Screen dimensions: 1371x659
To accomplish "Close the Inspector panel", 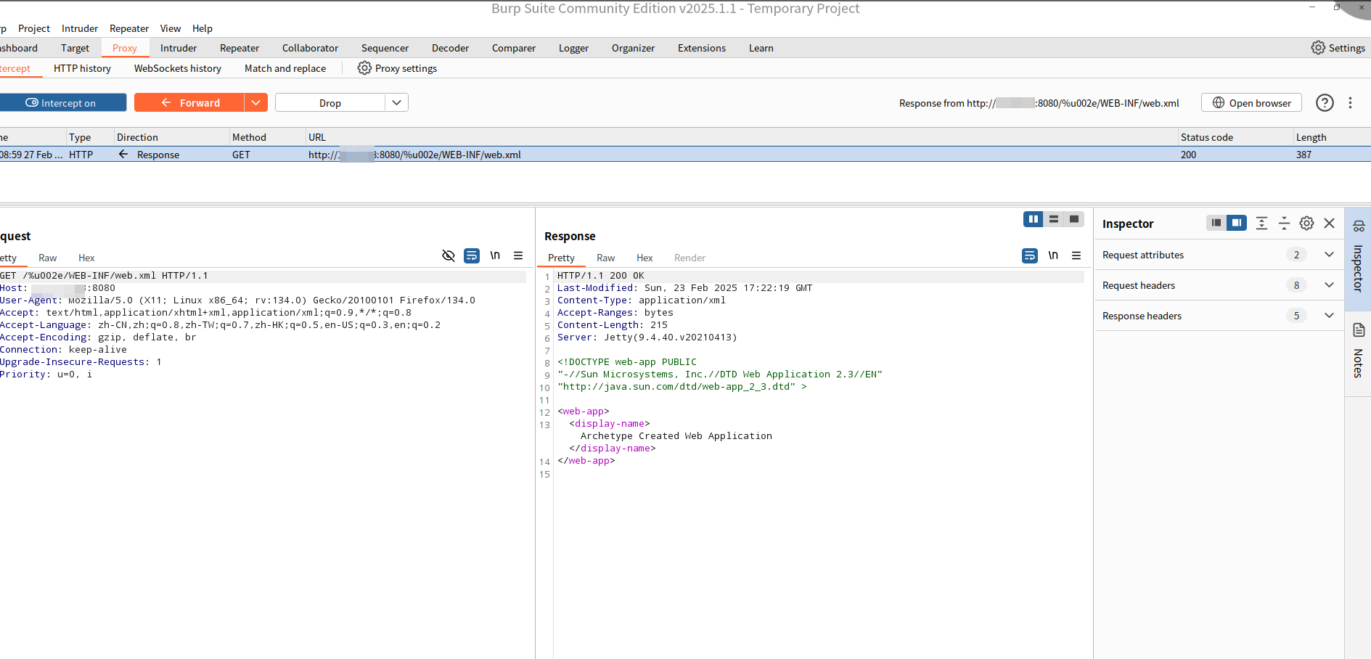I will point(1329,224).
